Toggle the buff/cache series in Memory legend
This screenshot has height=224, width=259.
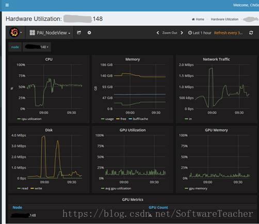(138, 119)
